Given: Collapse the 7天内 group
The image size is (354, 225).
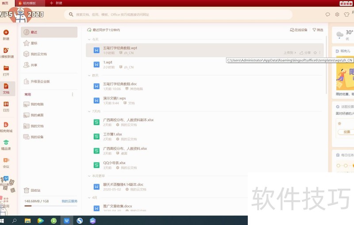Looking at the screenshot, I should pyautogui.click(x=89, y=111).
